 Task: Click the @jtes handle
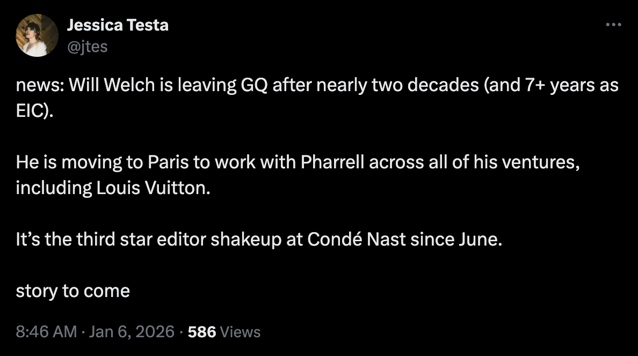[x=88, y=47]
